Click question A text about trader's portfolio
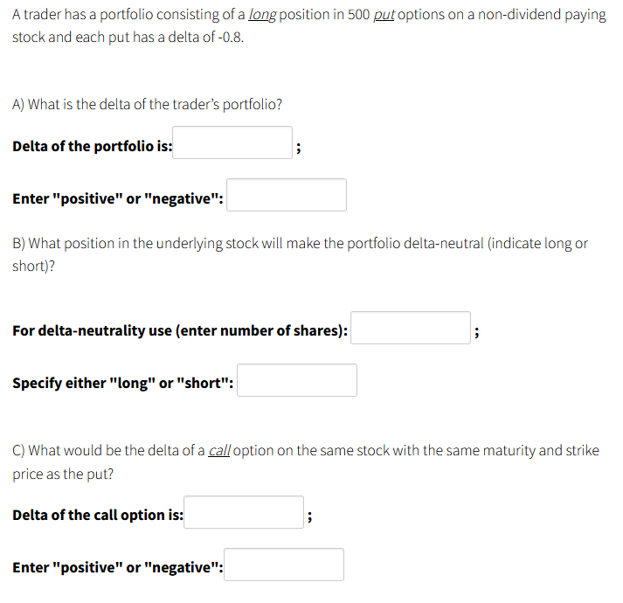This screenshot has height=603, width=623. (147, 104)
